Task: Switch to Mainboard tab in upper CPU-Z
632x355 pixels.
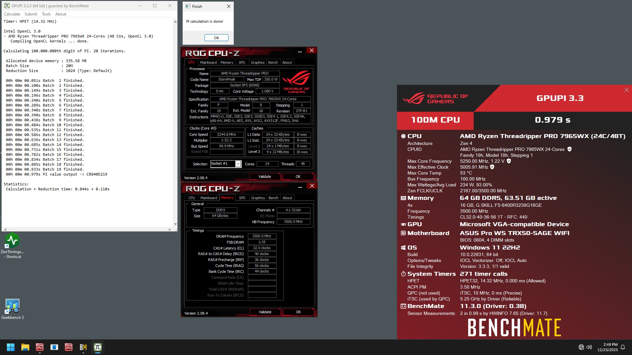Action: 208,62
